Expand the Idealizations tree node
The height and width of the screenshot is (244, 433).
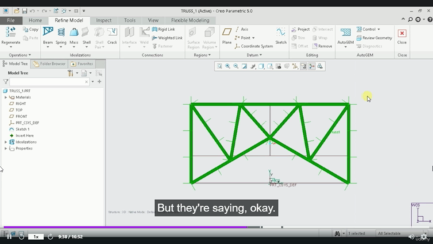coord(5,142)
